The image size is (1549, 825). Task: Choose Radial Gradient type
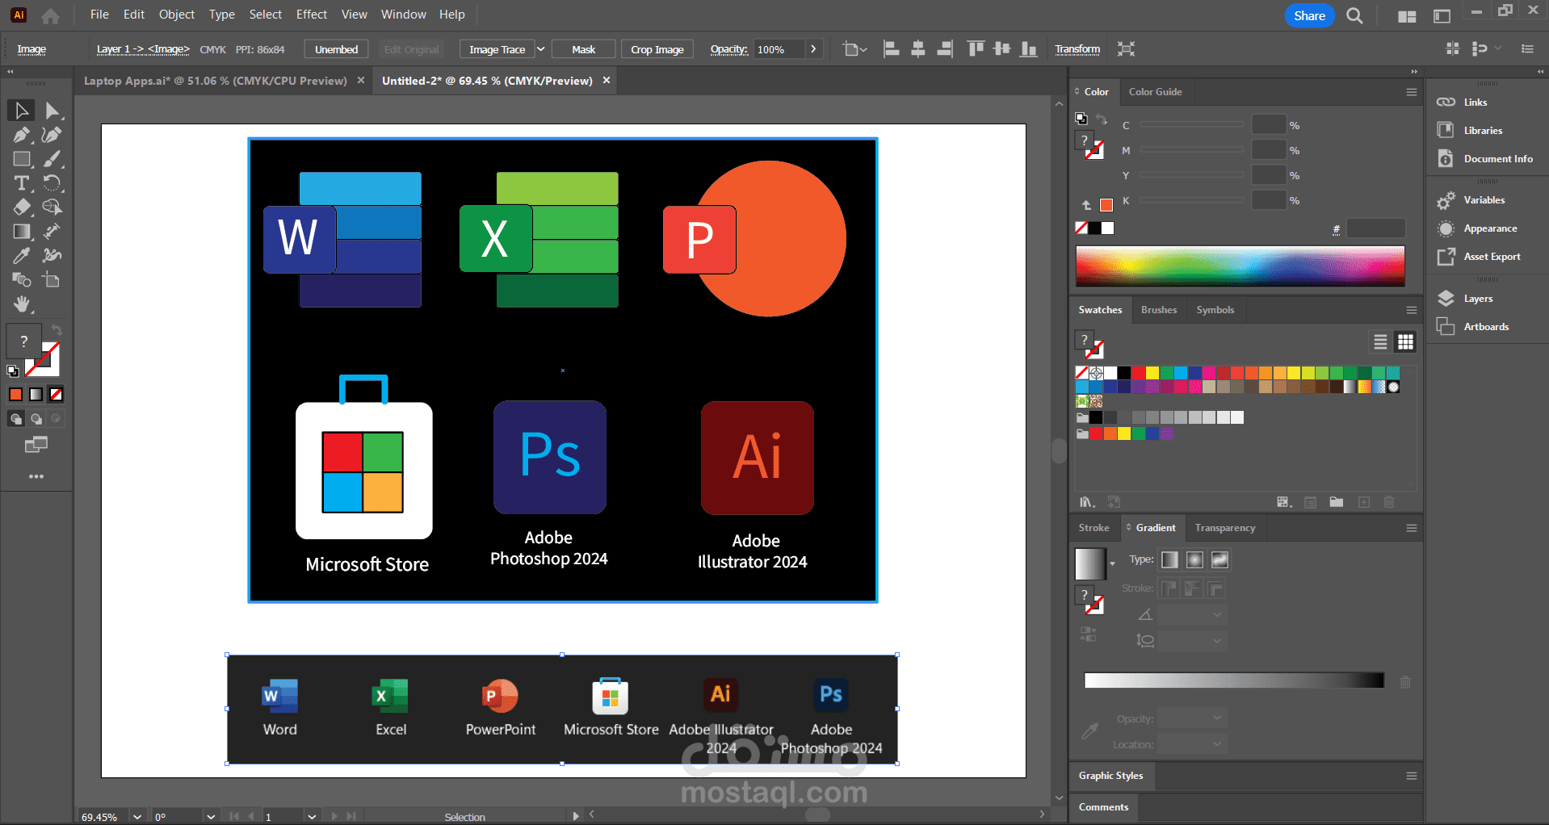pos(1195,560)
